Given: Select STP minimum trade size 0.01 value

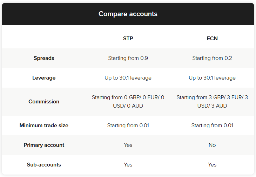Looking at the screenshot, I should point(128,125).
